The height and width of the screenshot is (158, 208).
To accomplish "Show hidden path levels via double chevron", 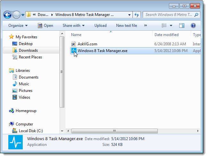I will coord(34,15).
